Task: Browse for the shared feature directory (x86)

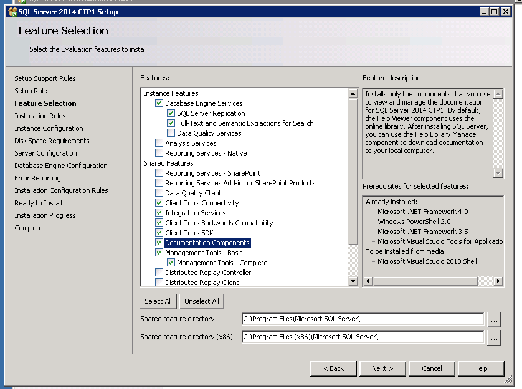Action: pos(493,337)
